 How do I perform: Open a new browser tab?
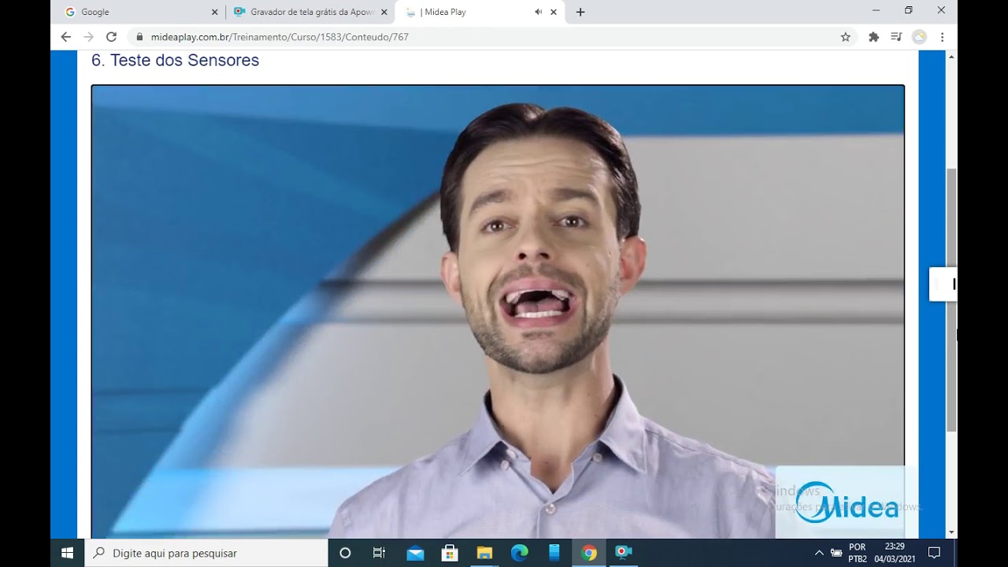[x=580, y=12]
